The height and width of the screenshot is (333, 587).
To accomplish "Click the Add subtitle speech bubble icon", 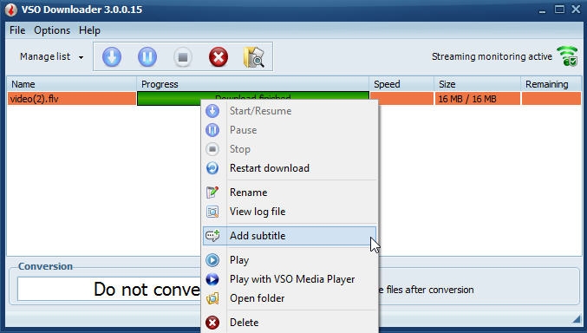I will [212, 236].
